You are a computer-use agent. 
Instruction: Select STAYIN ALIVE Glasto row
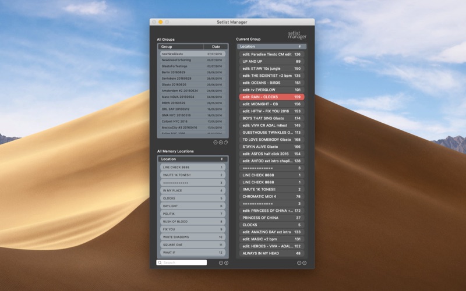pyautogui.click(x=271, y=147)
